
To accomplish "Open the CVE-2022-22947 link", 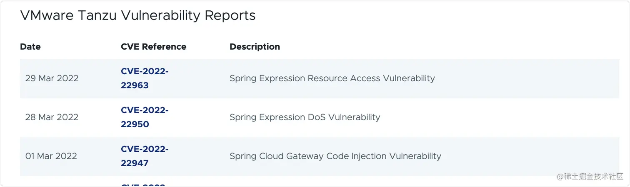I will tap(144, 156).
